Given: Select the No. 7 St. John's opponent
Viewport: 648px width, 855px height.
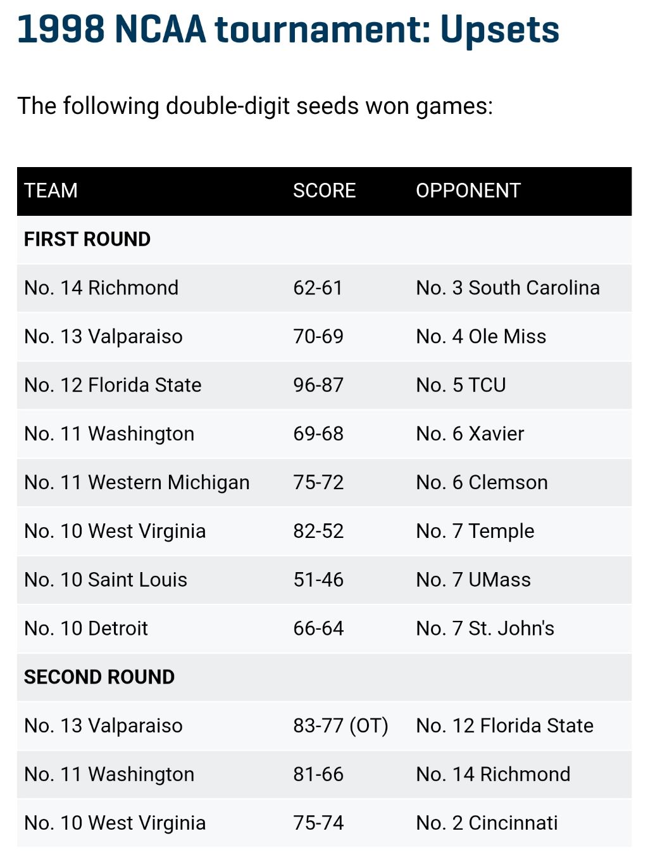Looking at the screenshot, I should pos(485,628).
